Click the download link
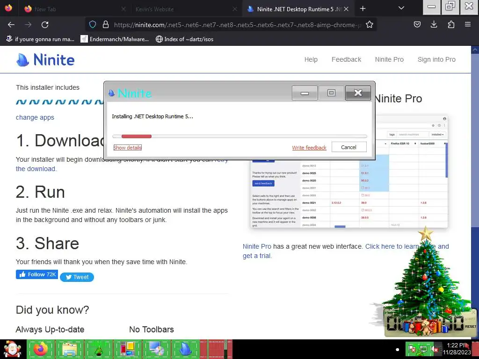Viewport: 479px width, 359px height. [x=36, y=169]
